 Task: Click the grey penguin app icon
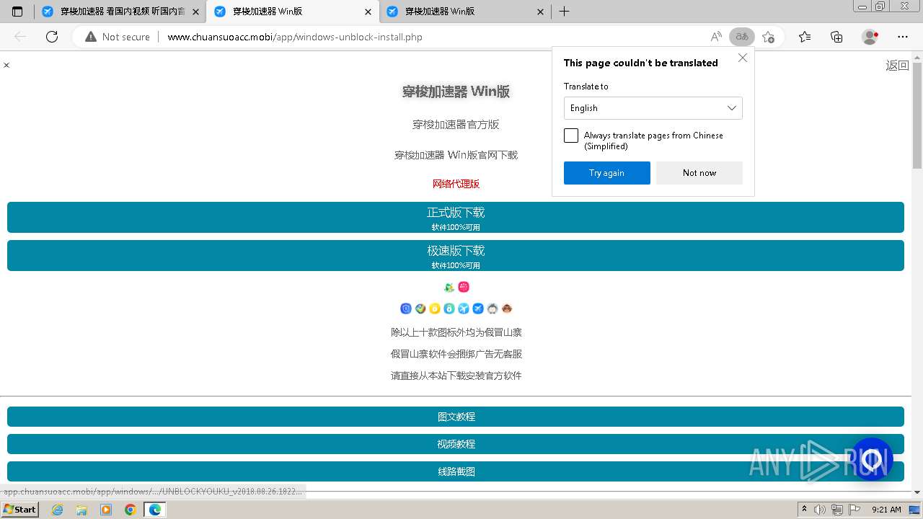(493, 309)
